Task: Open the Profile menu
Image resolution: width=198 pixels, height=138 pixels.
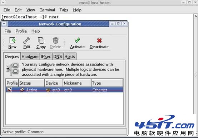Action: (x=21, y=31)
